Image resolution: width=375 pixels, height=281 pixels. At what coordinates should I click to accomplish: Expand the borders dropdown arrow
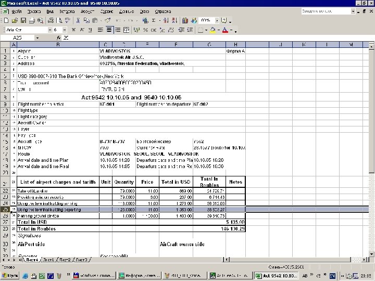click(x=206, y=30)
